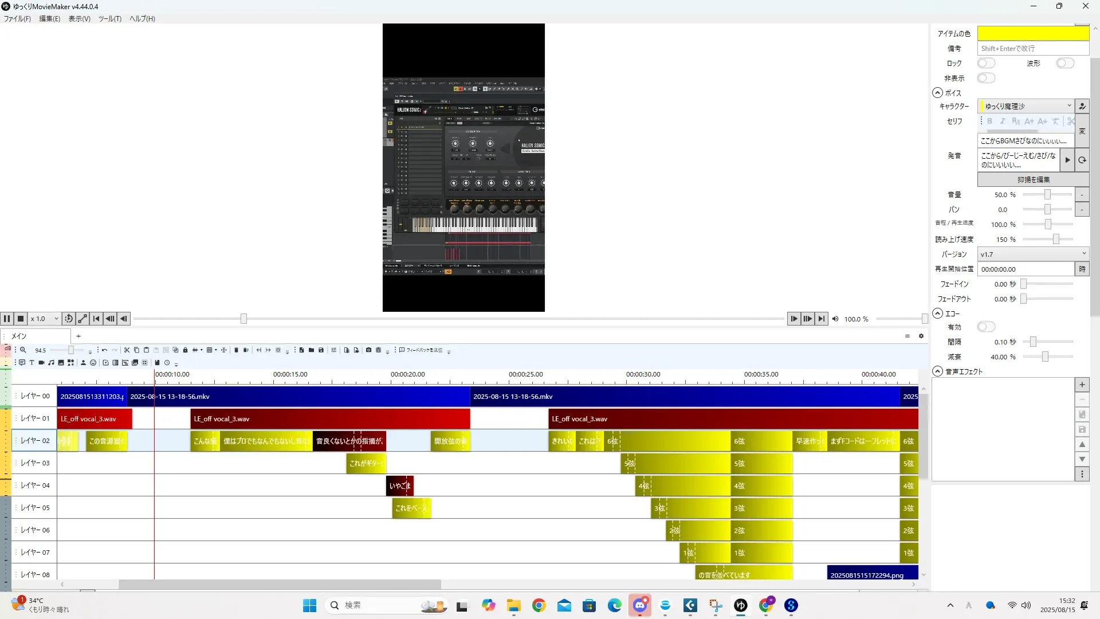Open the ファイル(F) menu
The image size is (1100, 619).
(x=17, y=18)
